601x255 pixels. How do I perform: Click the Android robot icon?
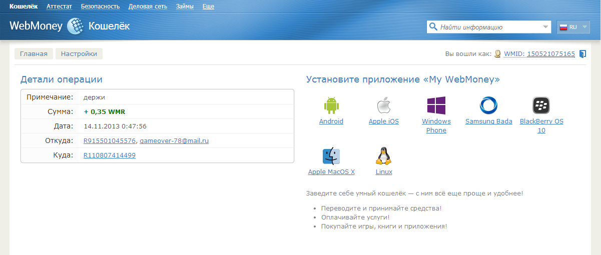[x=331, y=105]
